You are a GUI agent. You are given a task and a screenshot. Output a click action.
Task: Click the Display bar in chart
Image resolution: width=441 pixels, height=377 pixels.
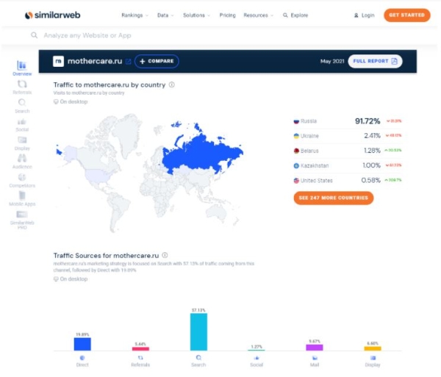373,348
